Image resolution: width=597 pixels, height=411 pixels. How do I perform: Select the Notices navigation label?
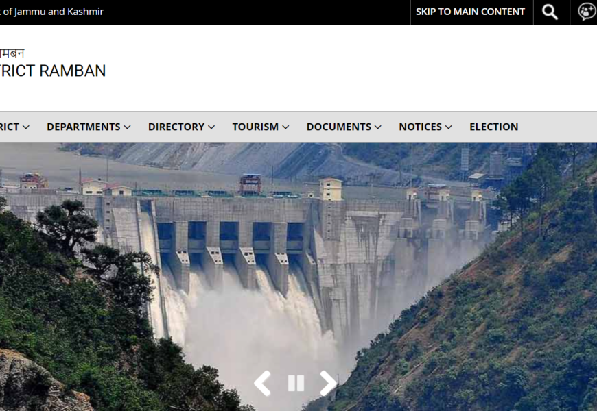tap(420, 127)
